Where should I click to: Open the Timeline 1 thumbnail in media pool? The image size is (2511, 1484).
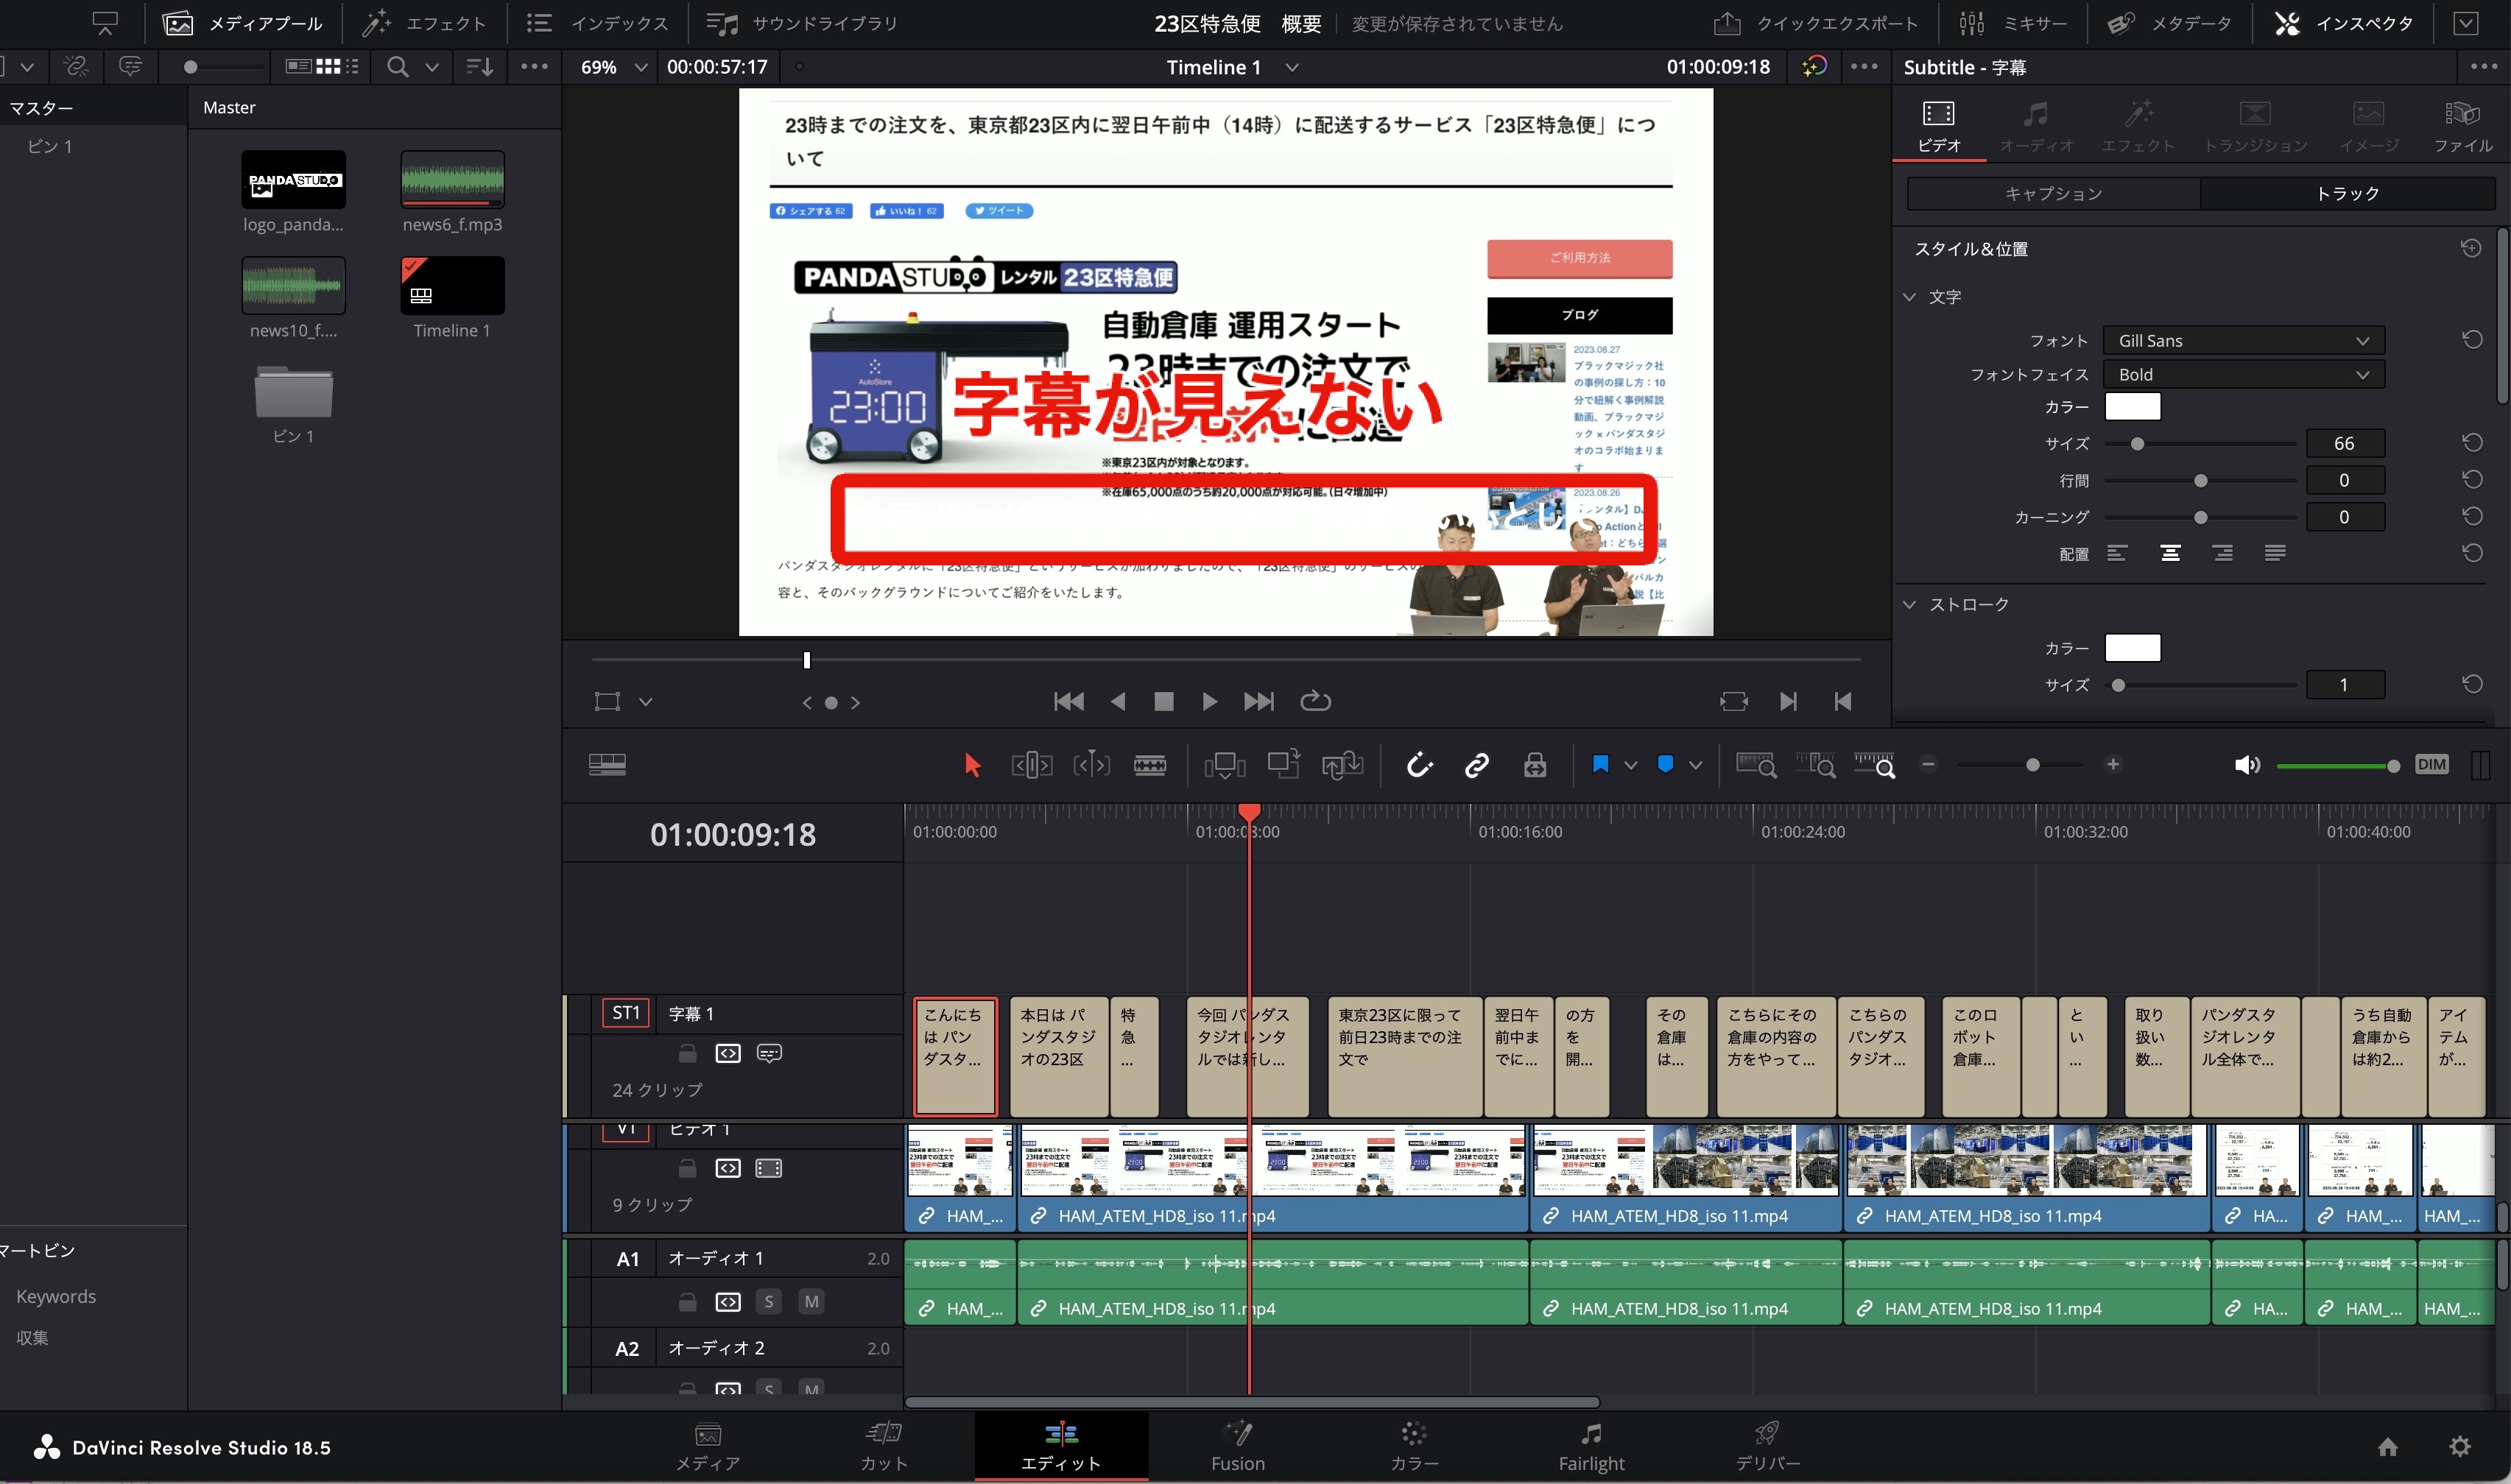click(452, 286)
